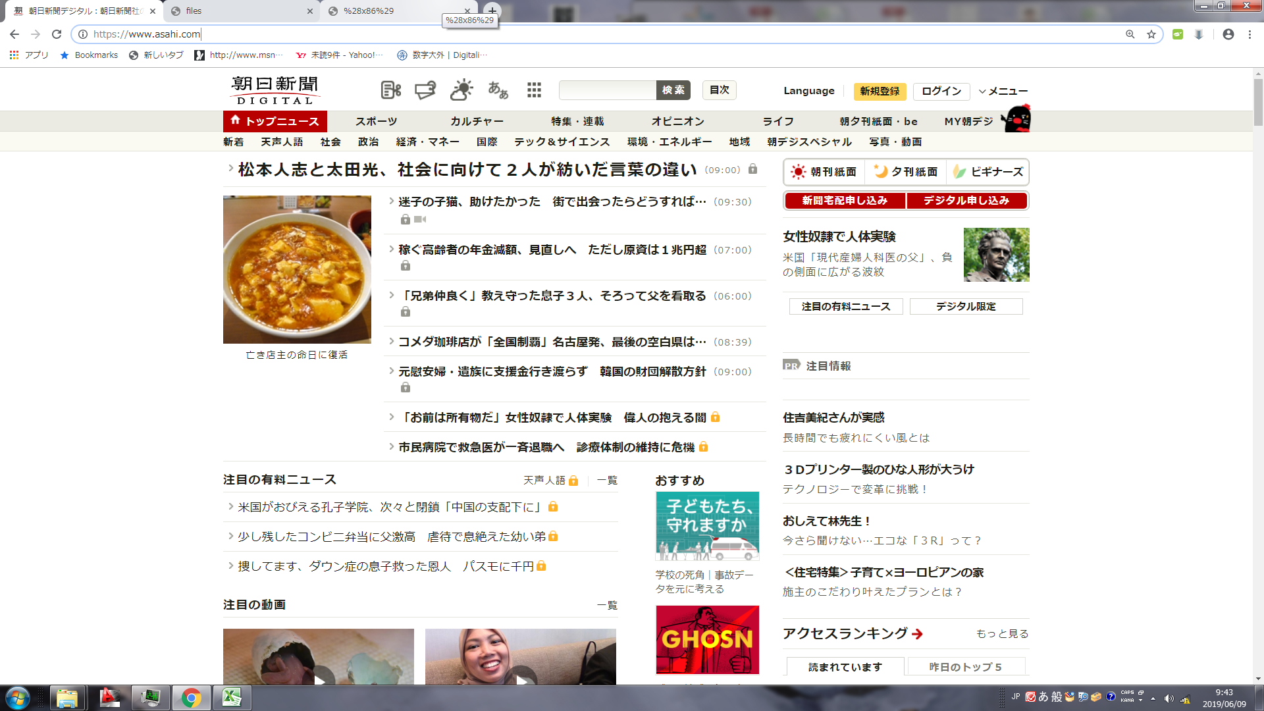Click the arrow beside アクセスランキング
Screen dimensions: 1264x711
(x=918, y=634)
